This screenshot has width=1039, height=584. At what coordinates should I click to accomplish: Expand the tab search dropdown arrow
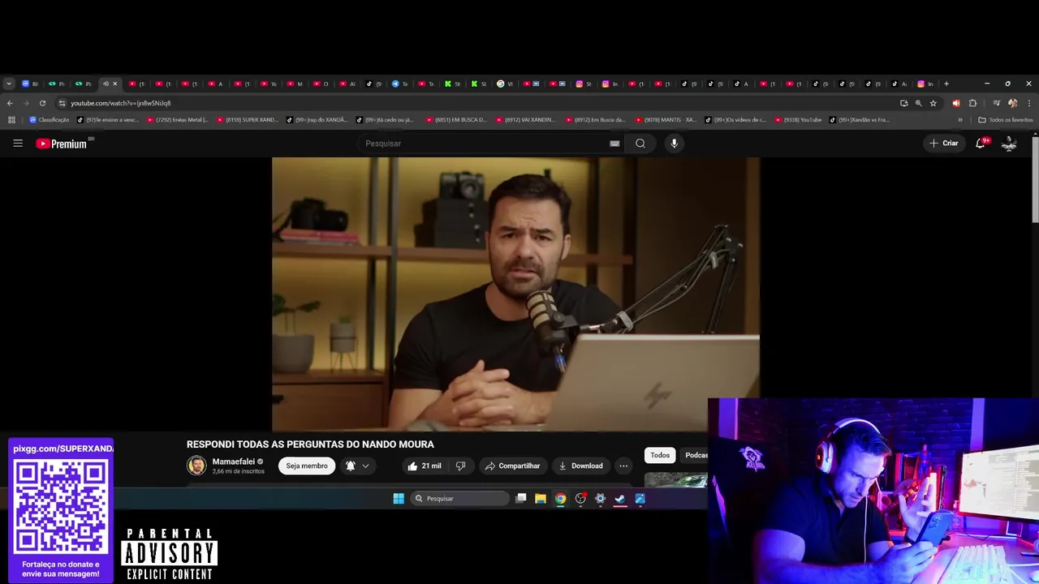click(x=8, y=84)
